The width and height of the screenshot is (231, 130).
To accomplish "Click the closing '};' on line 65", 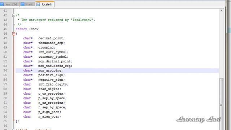I will [x=18, y=121].
